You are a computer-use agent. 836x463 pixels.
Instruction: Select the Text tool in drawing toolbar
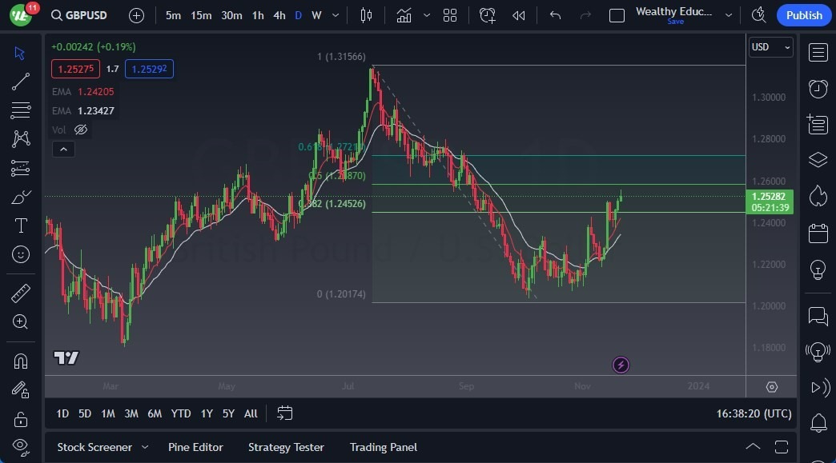tap(21, 226)
